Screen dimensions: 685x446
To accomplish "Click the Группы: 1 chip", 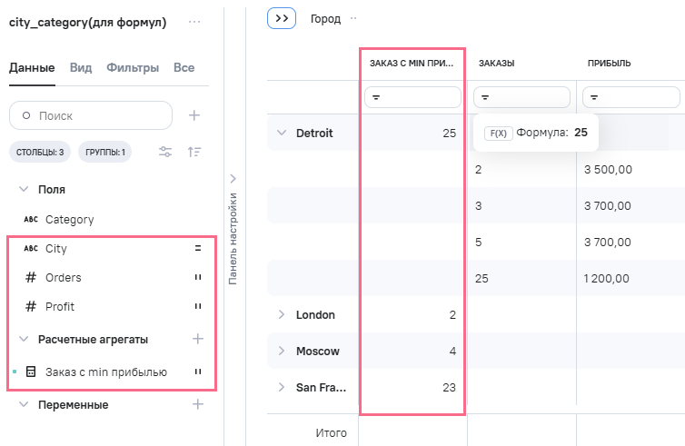I will 104,152.
